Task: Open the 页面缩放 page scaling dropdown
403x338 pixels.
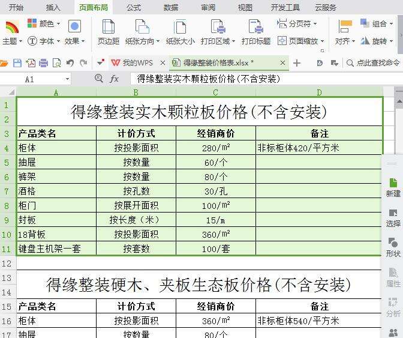Action: [300, 41]
